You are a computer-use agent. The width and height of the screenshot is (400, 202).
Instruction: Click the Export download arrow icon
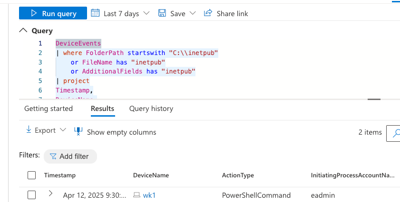pos(29,130)
